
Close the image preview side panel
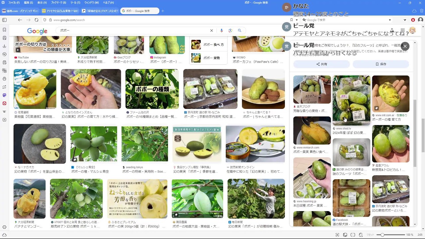point(405,46)
